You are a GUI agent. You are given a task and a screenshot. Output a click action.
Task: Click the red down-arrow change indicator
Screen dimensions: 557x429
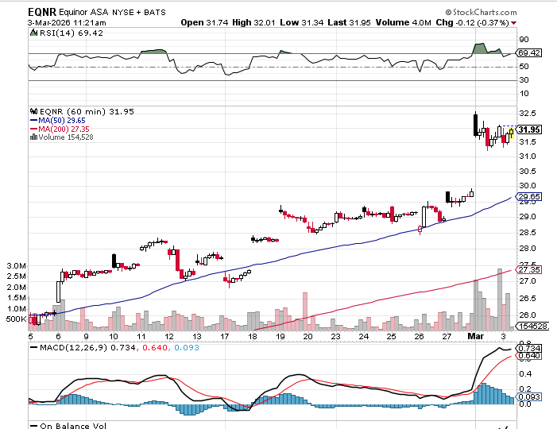click(x=513, y=23)
